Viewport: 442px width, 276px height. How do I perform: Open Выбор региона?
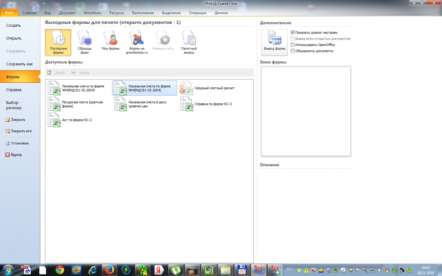click(x=14, y=105)
